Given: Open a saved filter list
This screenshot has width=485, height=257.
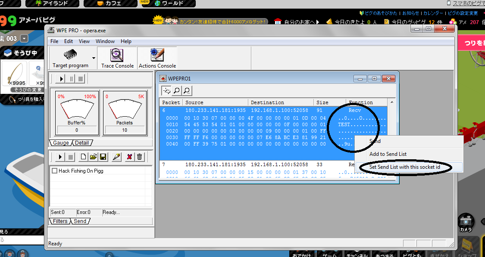Looking at the screenshot, I should pyautogui.click(x=93, y=157).
